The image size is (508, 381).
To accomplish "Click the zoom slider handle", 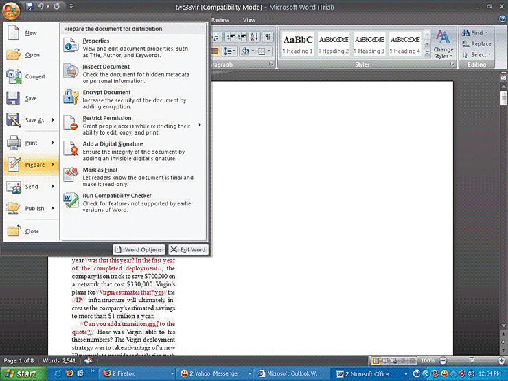I will pos(472,360).
